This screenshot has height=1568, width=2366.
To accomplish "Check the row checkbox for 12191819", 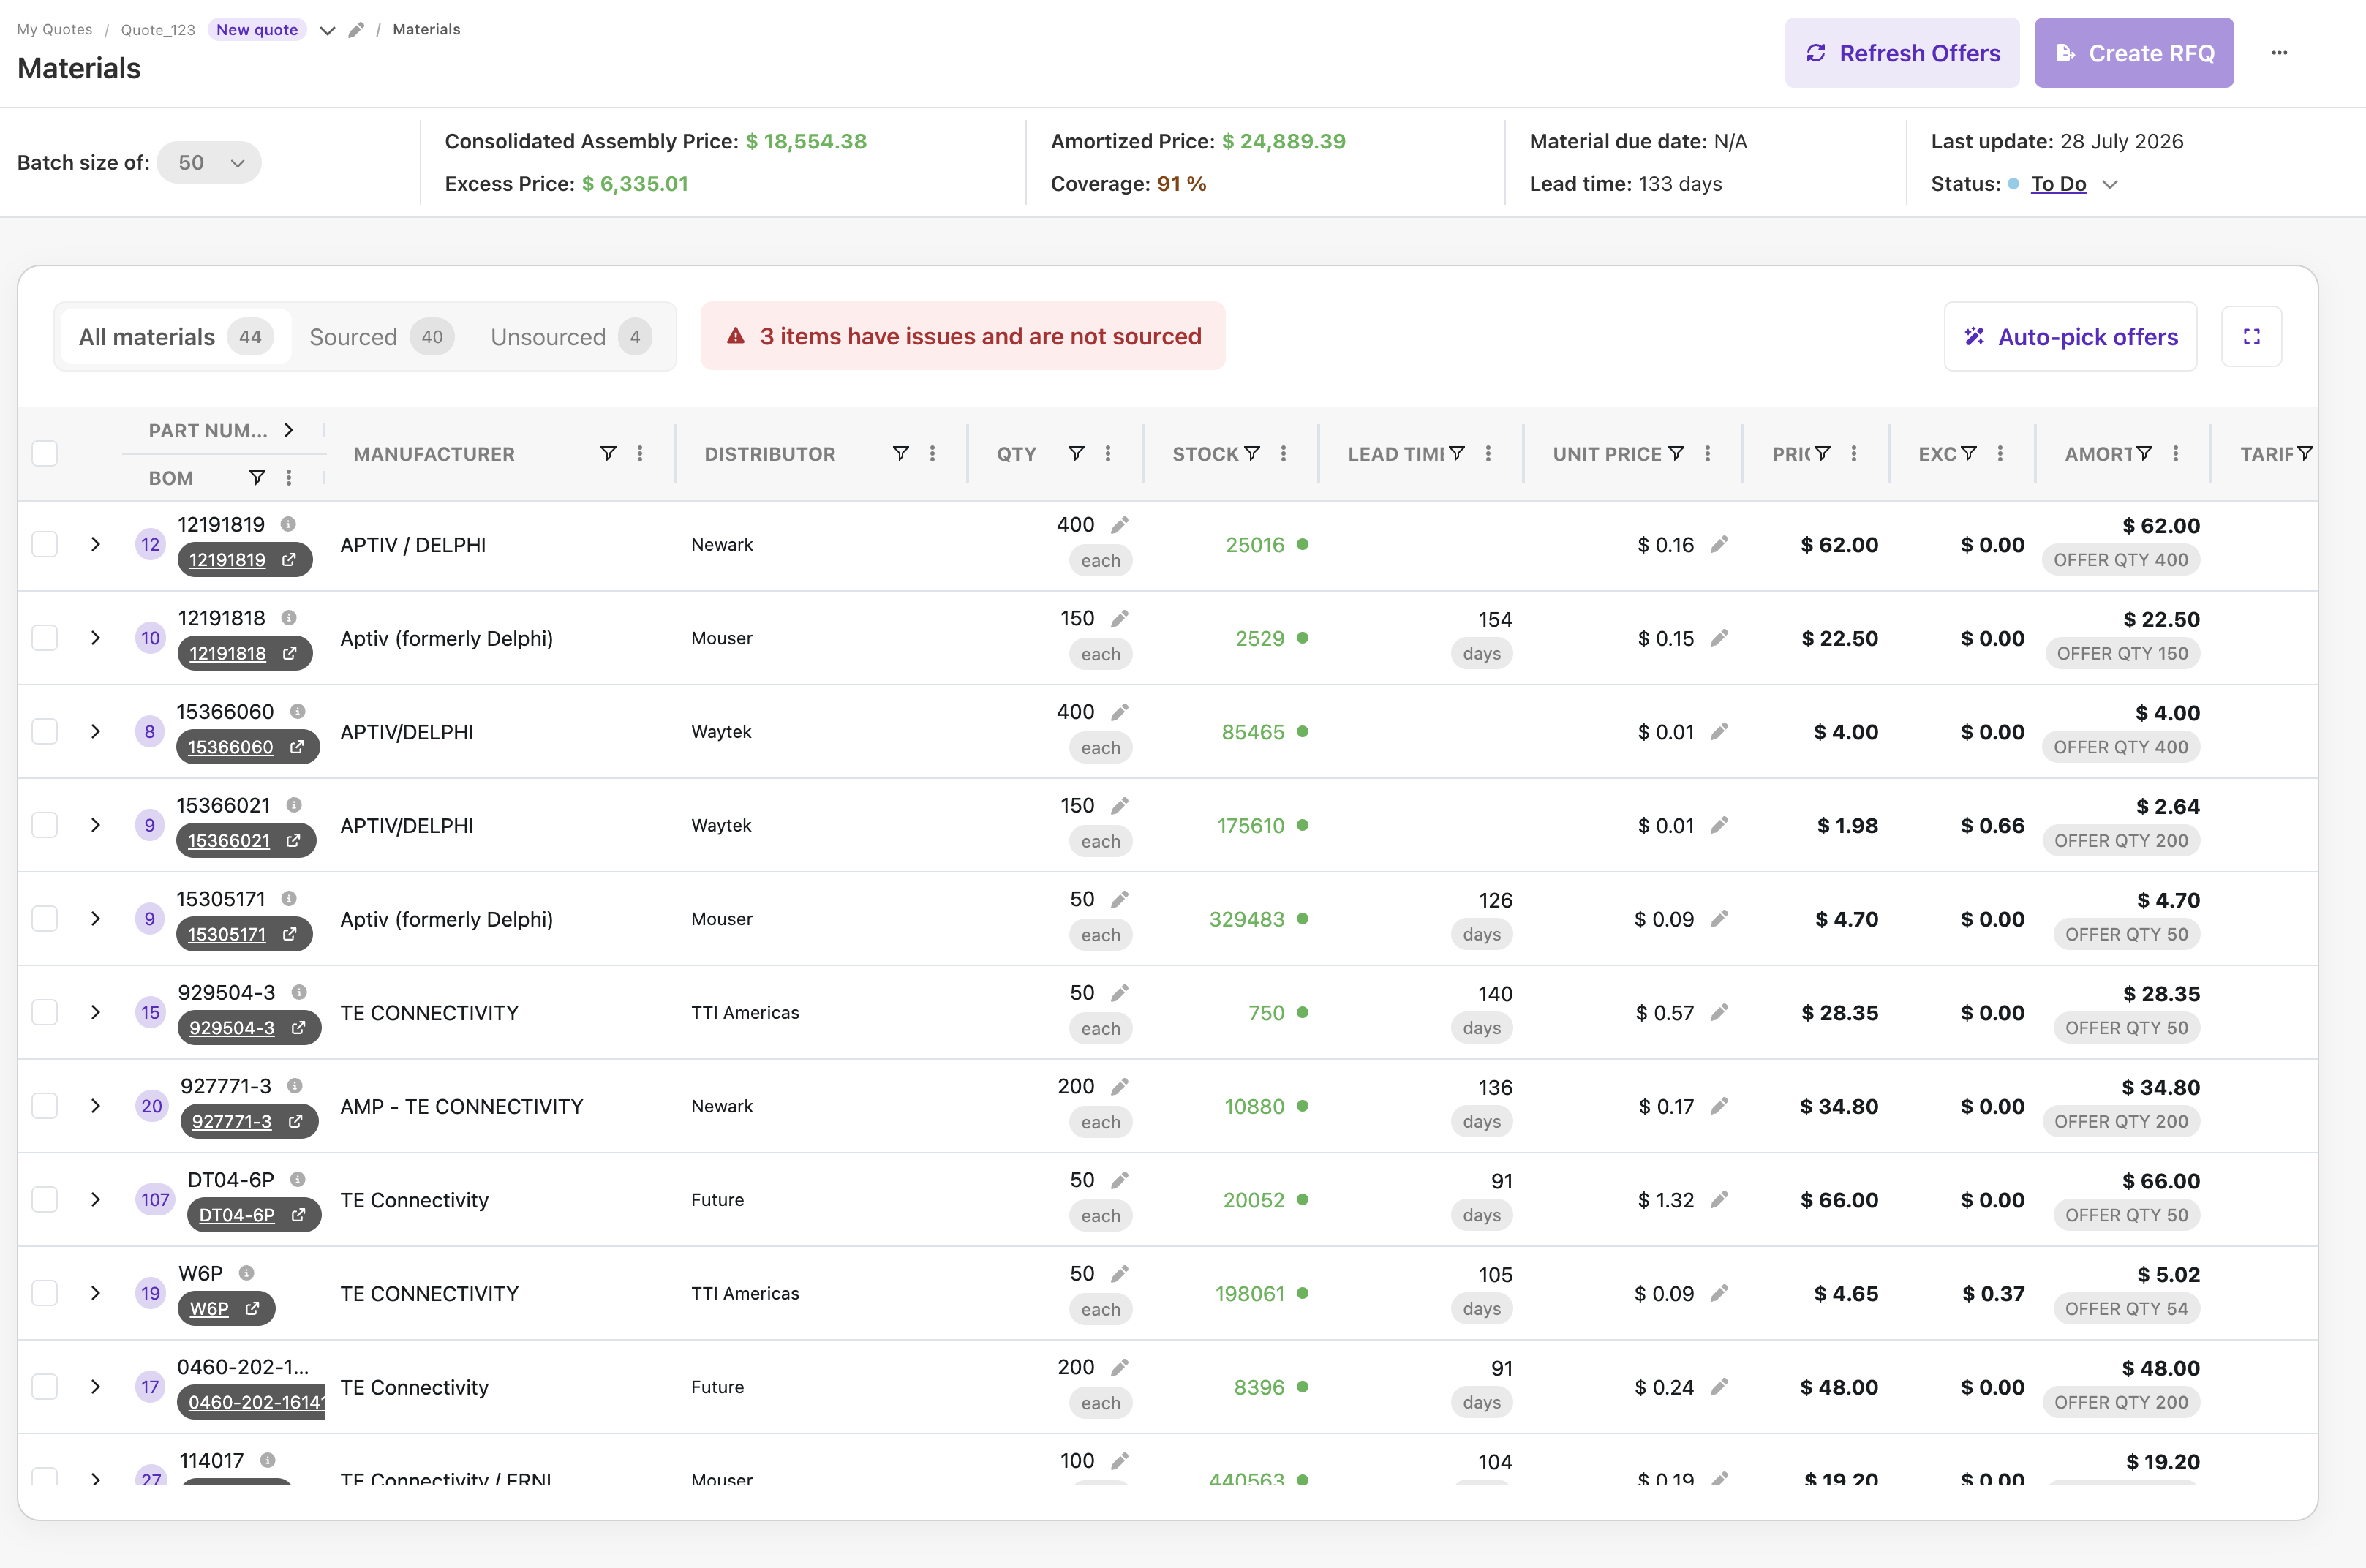I will 44,545.
